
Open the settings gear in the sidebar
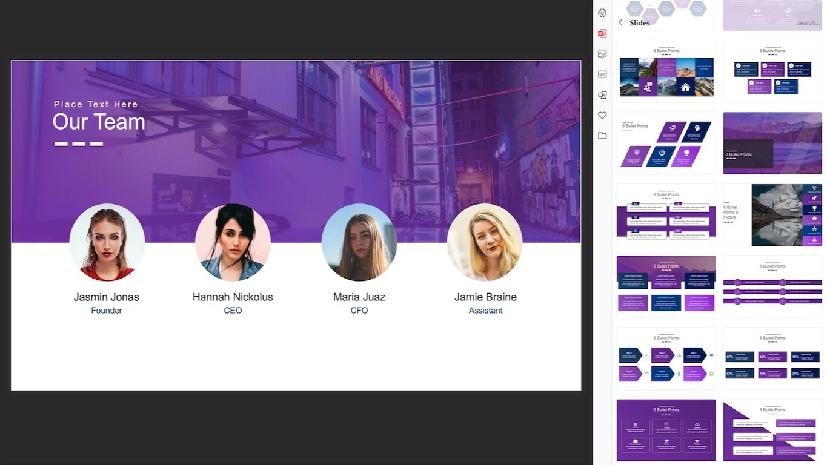click(602, 13)
